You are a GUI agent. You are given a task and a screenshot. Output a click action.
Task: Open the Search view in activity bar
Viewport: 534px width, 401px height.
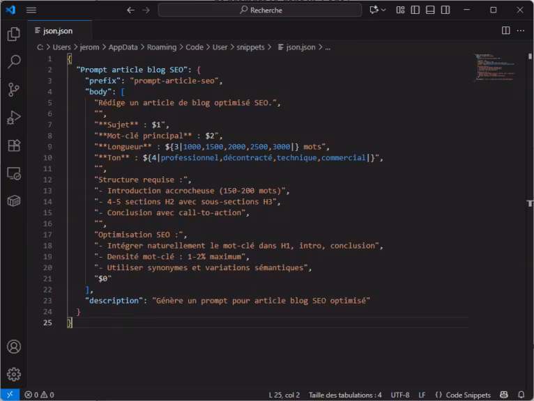pyautogui.click(x=13, y=62)
